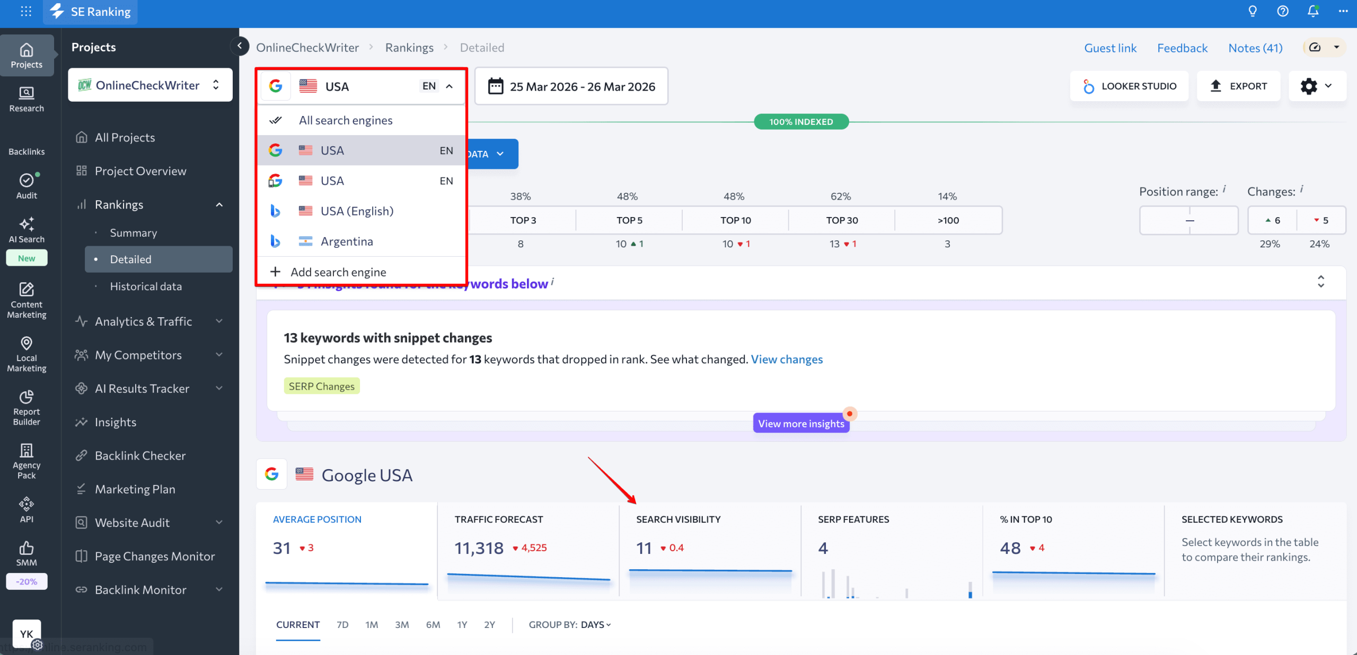Collapse the Rankings submenu
Viewport: 1357px width, 655px height.
click(x=219, y=204)
